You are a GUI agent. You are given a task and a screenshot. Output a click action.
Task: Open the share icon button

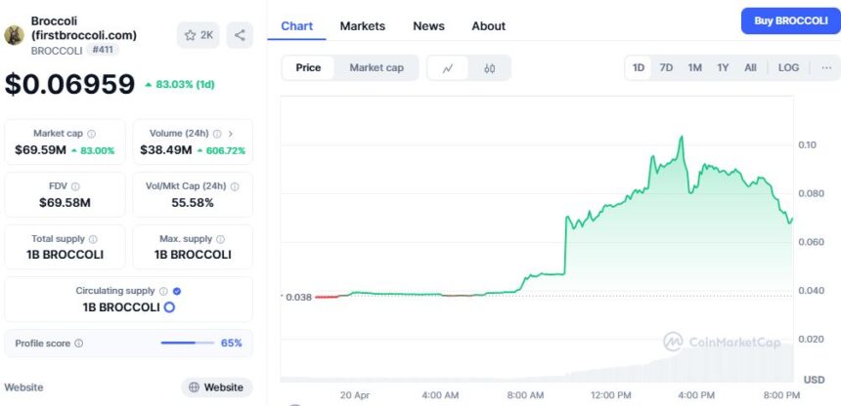(x=240, y=35)
